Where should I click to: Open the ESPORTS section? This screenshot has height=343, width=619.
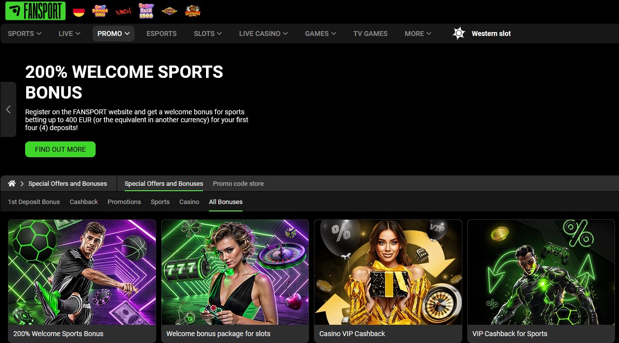pos(162,34)
